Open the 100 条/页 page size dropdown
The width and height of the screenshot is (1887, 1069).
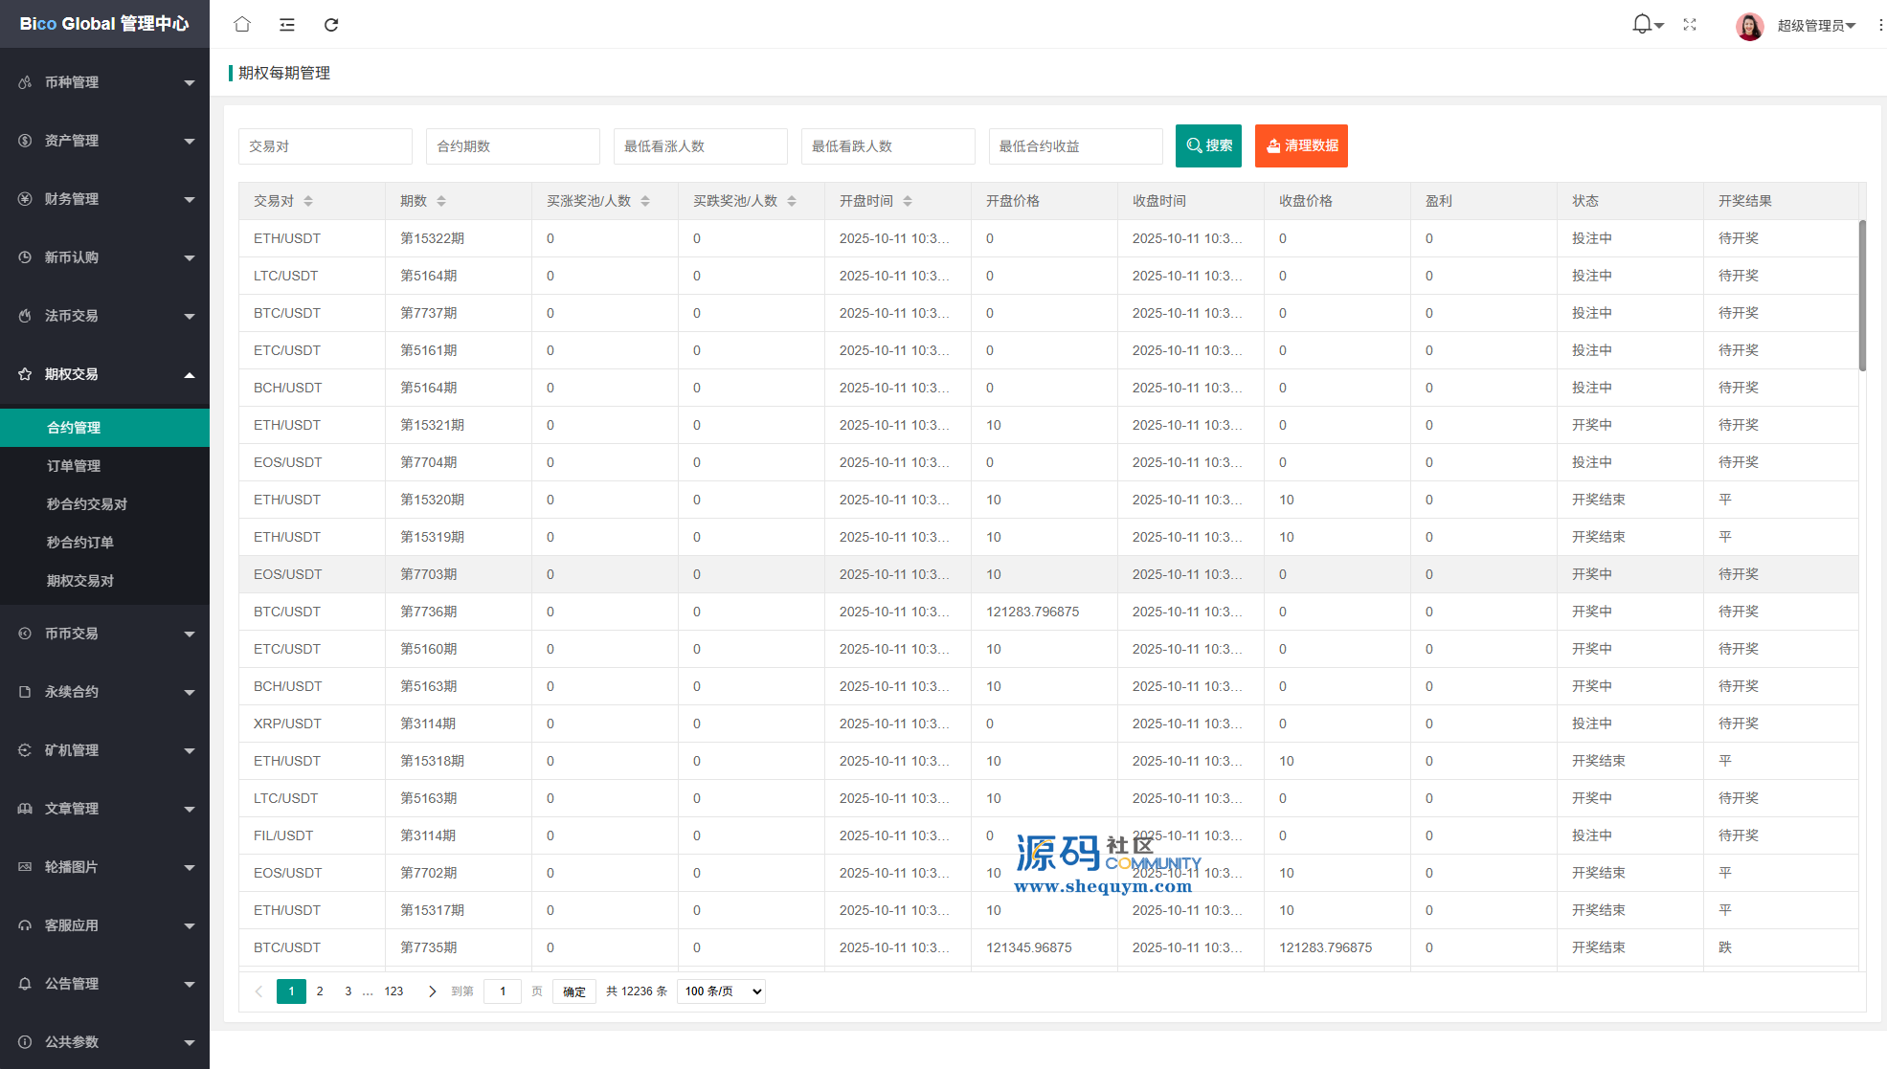721,991
